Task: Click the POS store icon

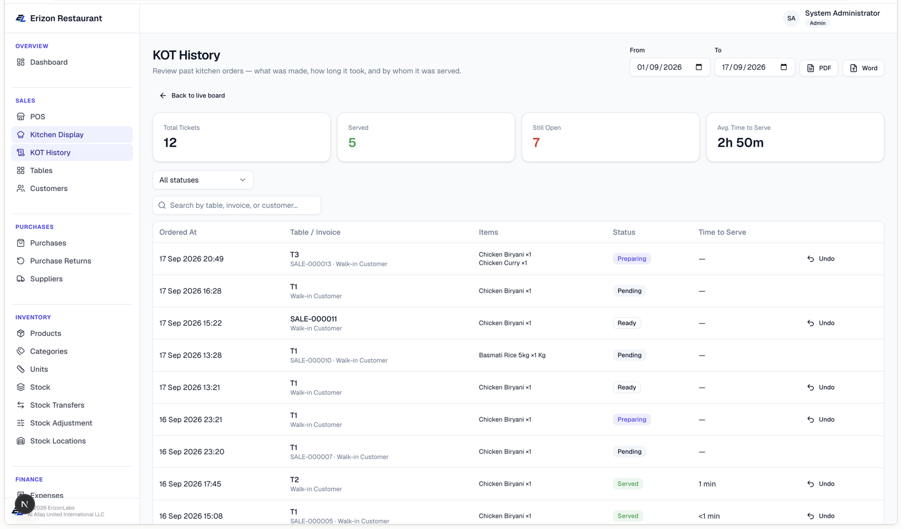Action: tap(21, 117)
